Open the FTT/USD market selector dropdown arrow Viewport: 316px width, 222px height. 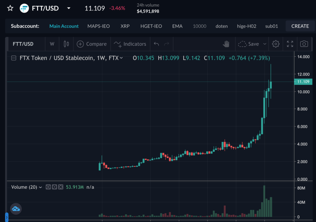(69, 8)
